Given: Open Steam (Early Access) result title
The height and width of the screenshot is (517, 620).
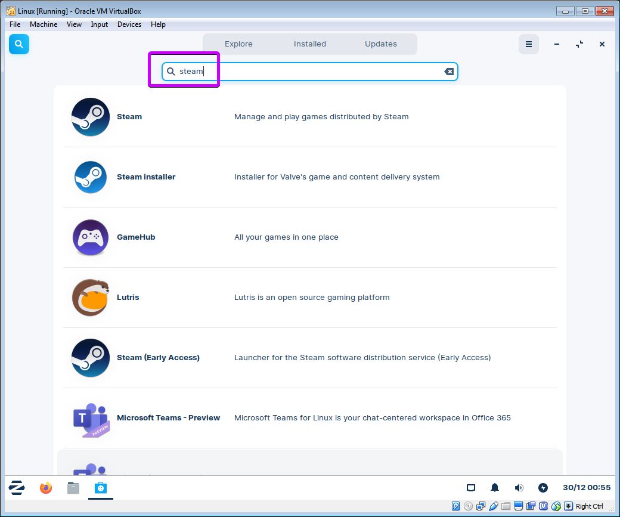Looking at the screenshot, I should 158,358.
